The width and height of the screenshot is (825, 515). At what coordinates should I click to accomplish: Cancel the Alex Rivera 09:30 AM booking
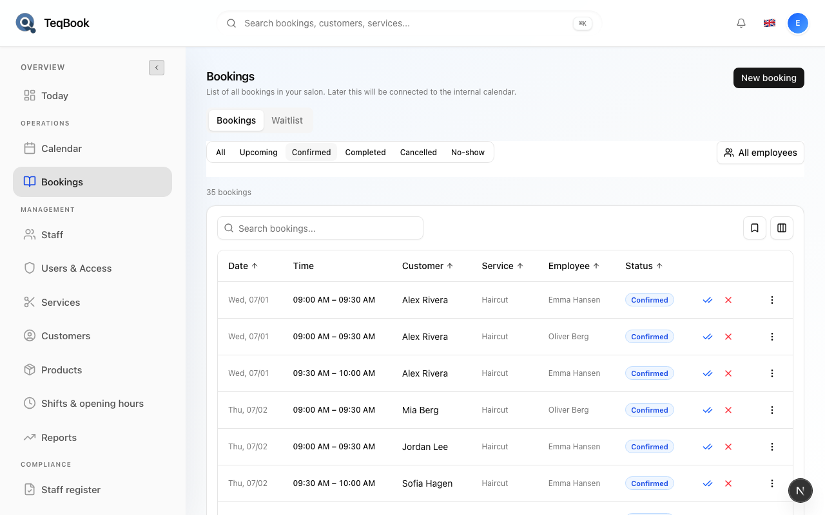(x=728, y=373)
